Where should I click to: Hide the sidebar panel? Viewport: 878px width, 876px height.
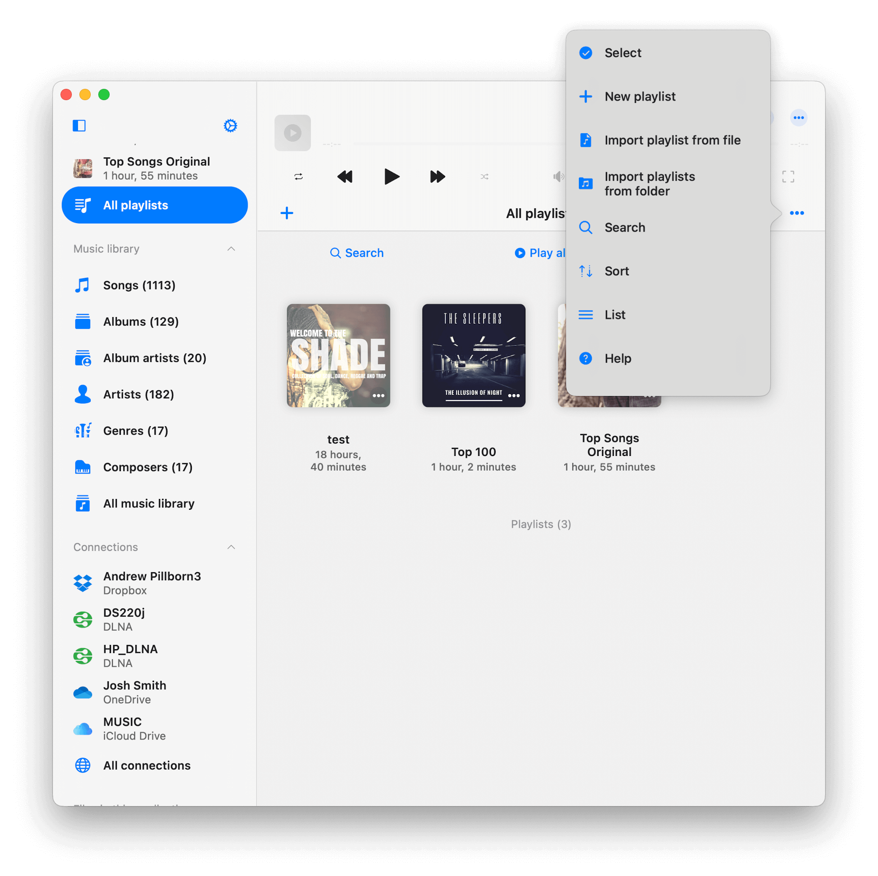(79, 126)
